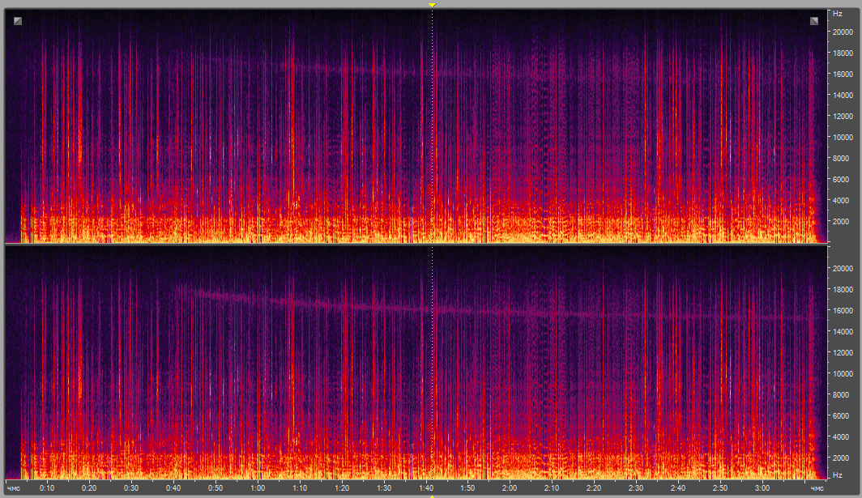Click the right чмс time format label
Screen dimensions: 862x498
(817, 488)
